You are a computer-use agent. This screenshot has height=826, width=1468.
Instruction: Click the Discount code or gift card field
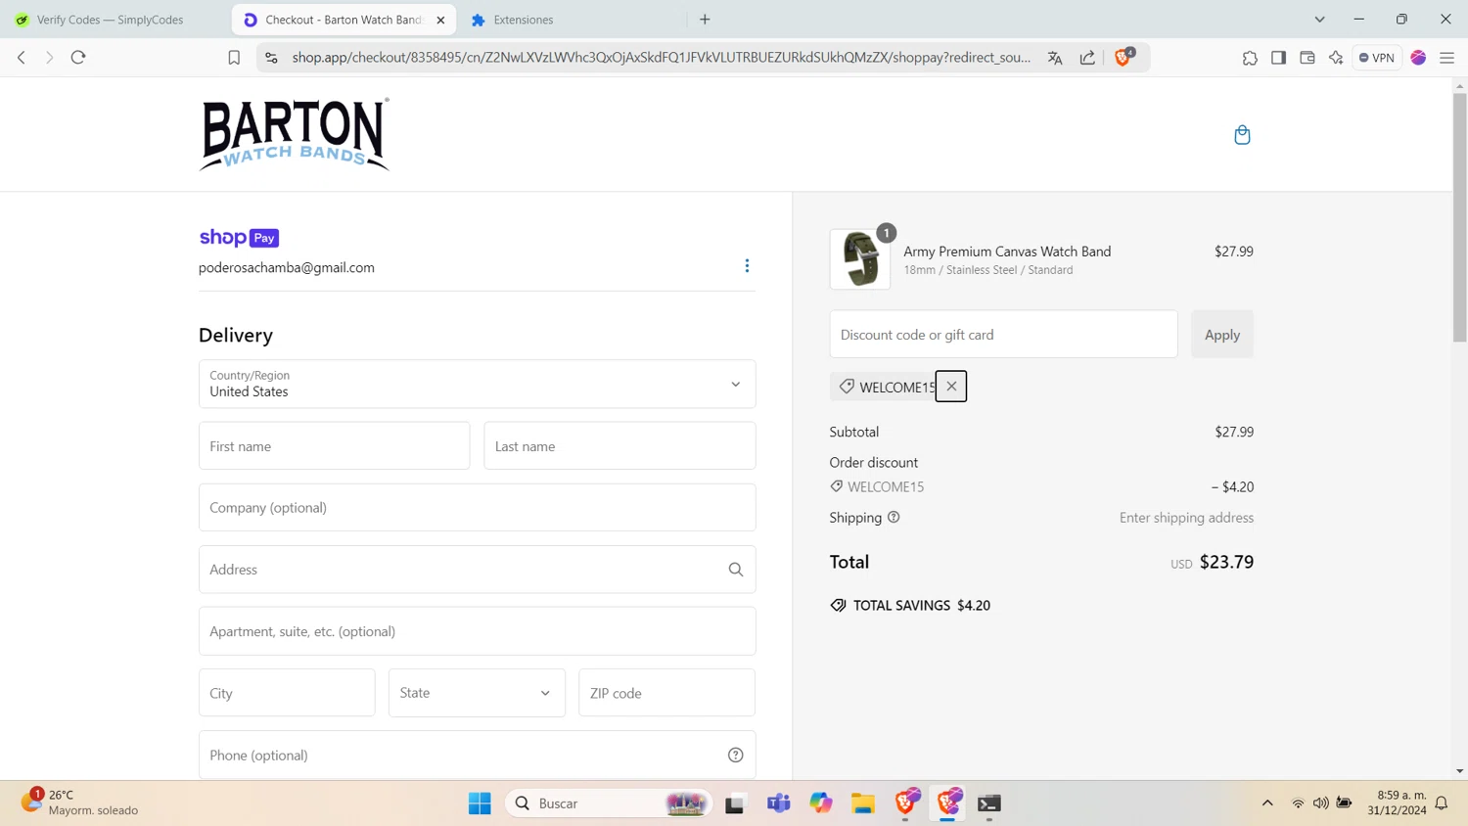(1004, 335)
